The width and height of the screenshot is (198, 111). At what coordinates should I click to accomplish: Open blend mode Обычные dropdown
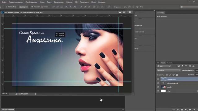pyautogui.click(x=169, y=71)
